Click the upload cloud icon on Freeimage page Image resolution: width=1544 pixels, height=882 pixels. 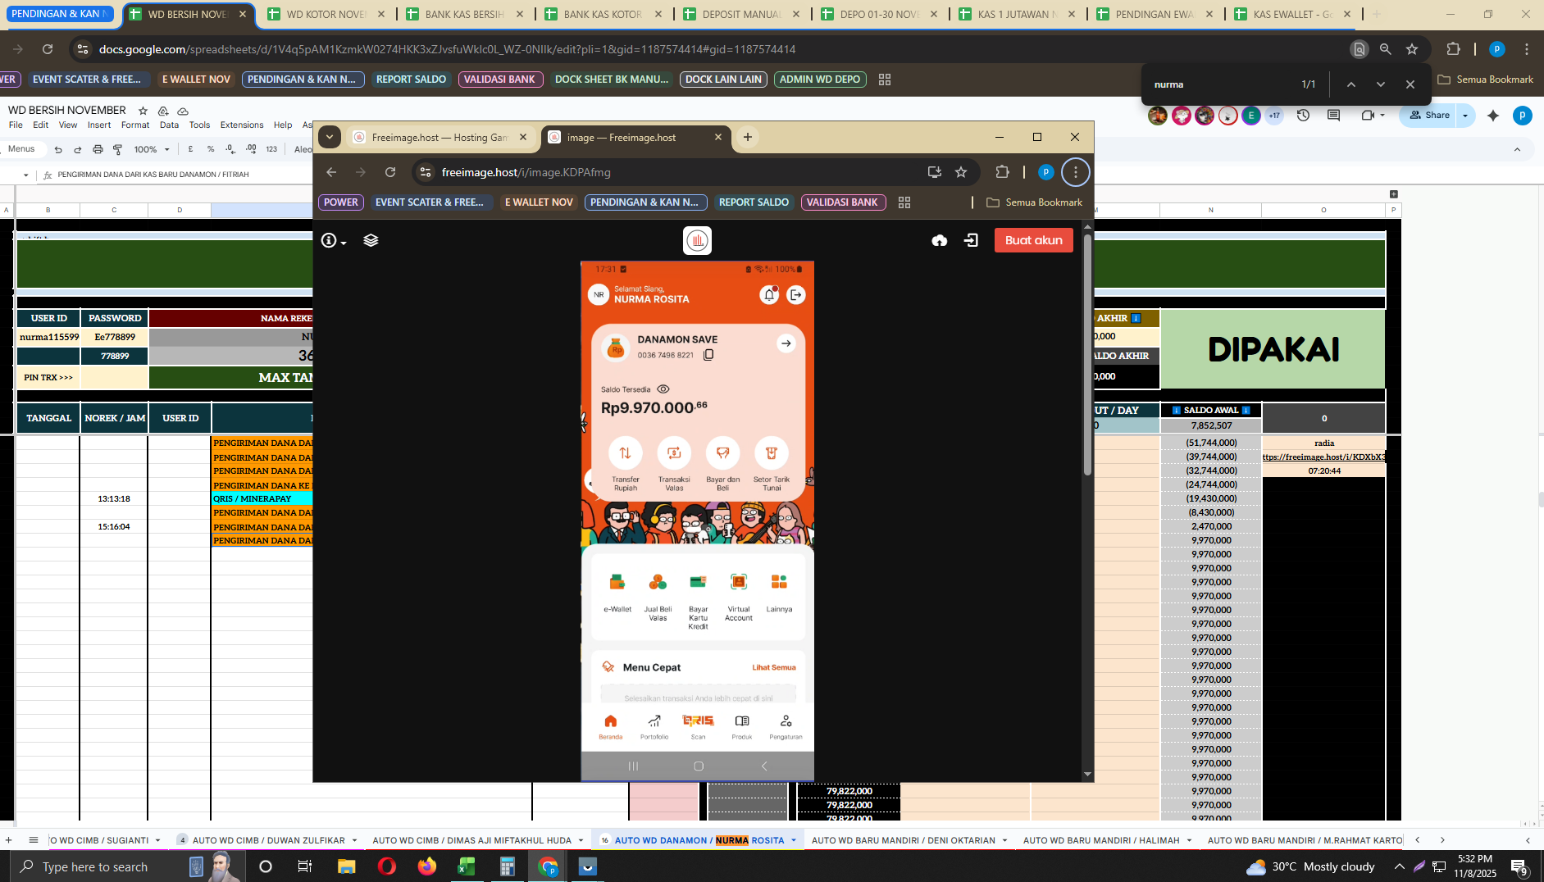tap(940, 240)
